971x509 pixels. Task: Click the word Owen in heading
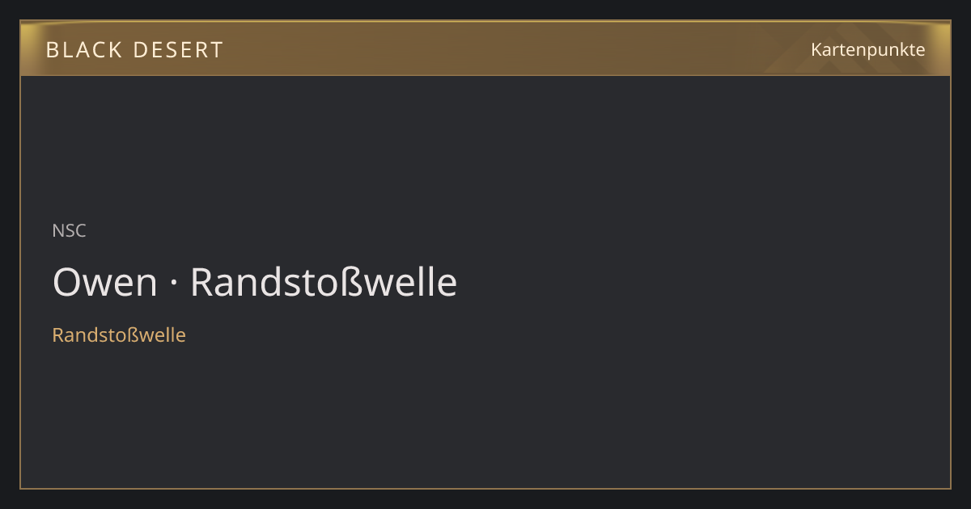(105, 283)
